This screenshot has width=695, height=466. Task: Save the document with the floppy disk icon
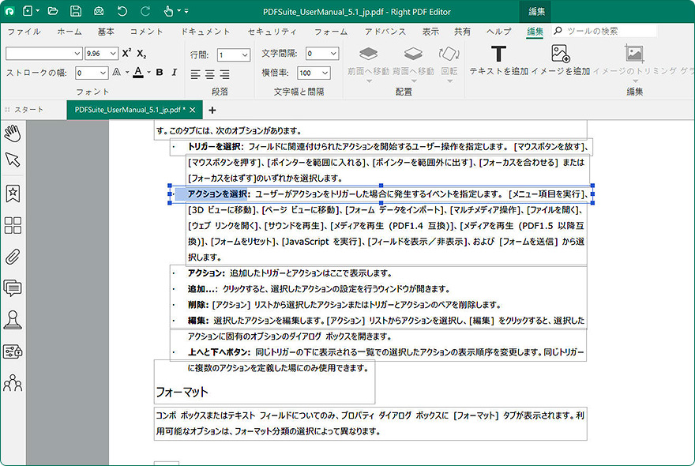coord(76,11)
